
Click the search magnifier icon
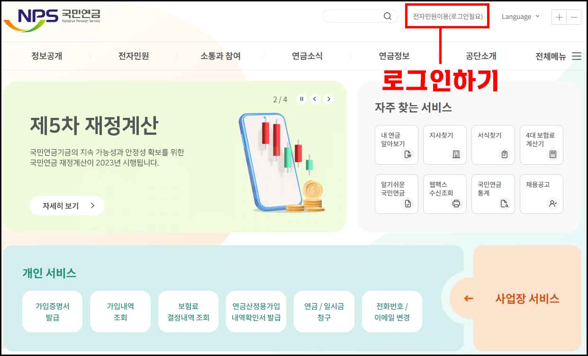(x=388, y=17)
